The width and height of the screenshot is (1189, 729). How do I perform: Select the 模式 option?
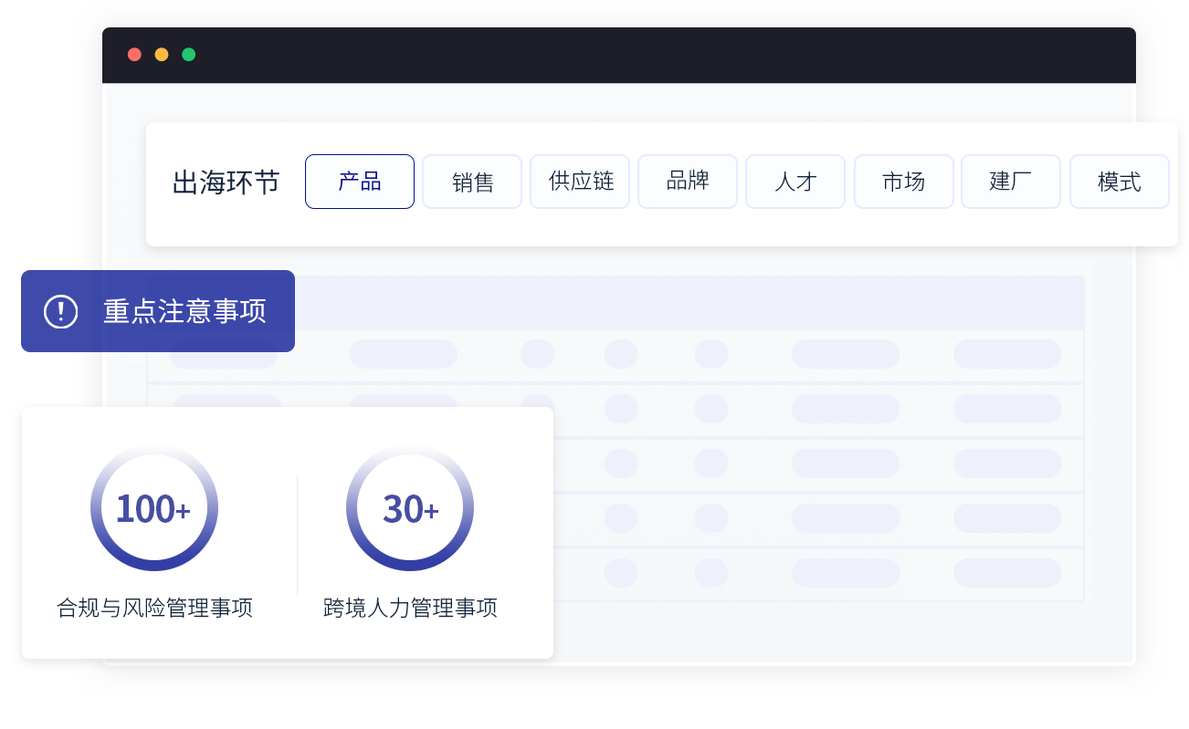(x=1119, y=182)
